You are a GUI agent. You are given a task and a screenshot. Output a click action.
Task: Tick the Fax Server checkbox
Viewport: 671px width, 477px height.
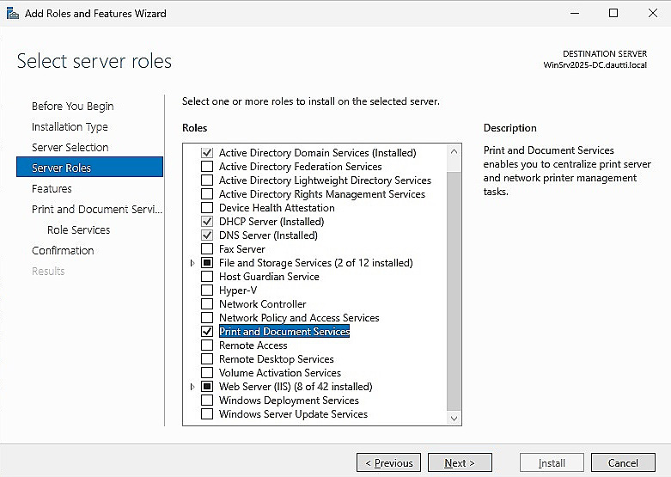(x=207, y=248)
